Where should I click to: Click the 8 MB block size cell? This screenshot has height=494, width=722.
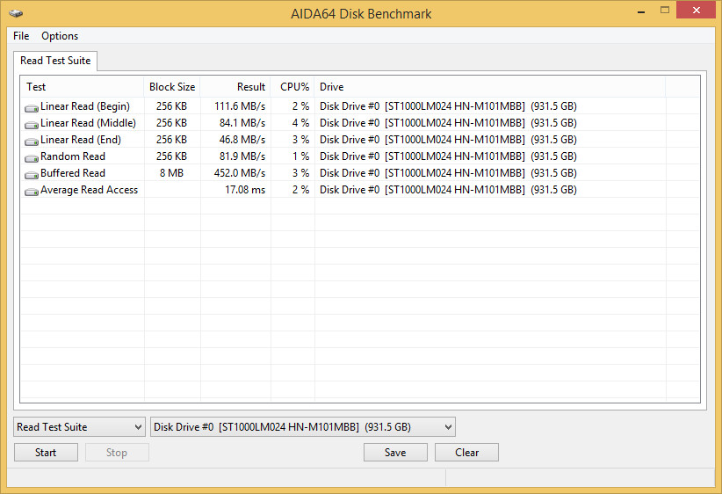(172, 173)
